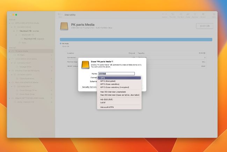Pick APFS (Case-sensitive, Encrypted) format
The image size is (227, 152).
tap(115, 87)
